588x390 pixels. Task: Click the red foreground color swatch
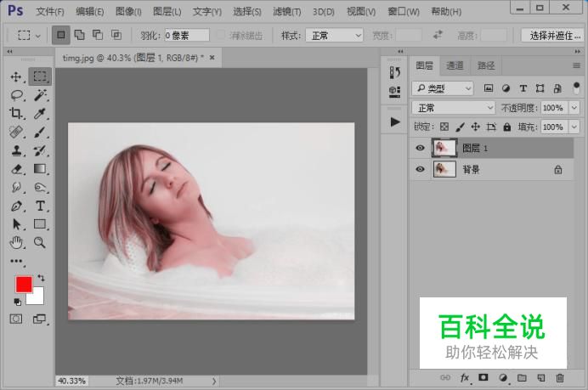pos(23,285)
